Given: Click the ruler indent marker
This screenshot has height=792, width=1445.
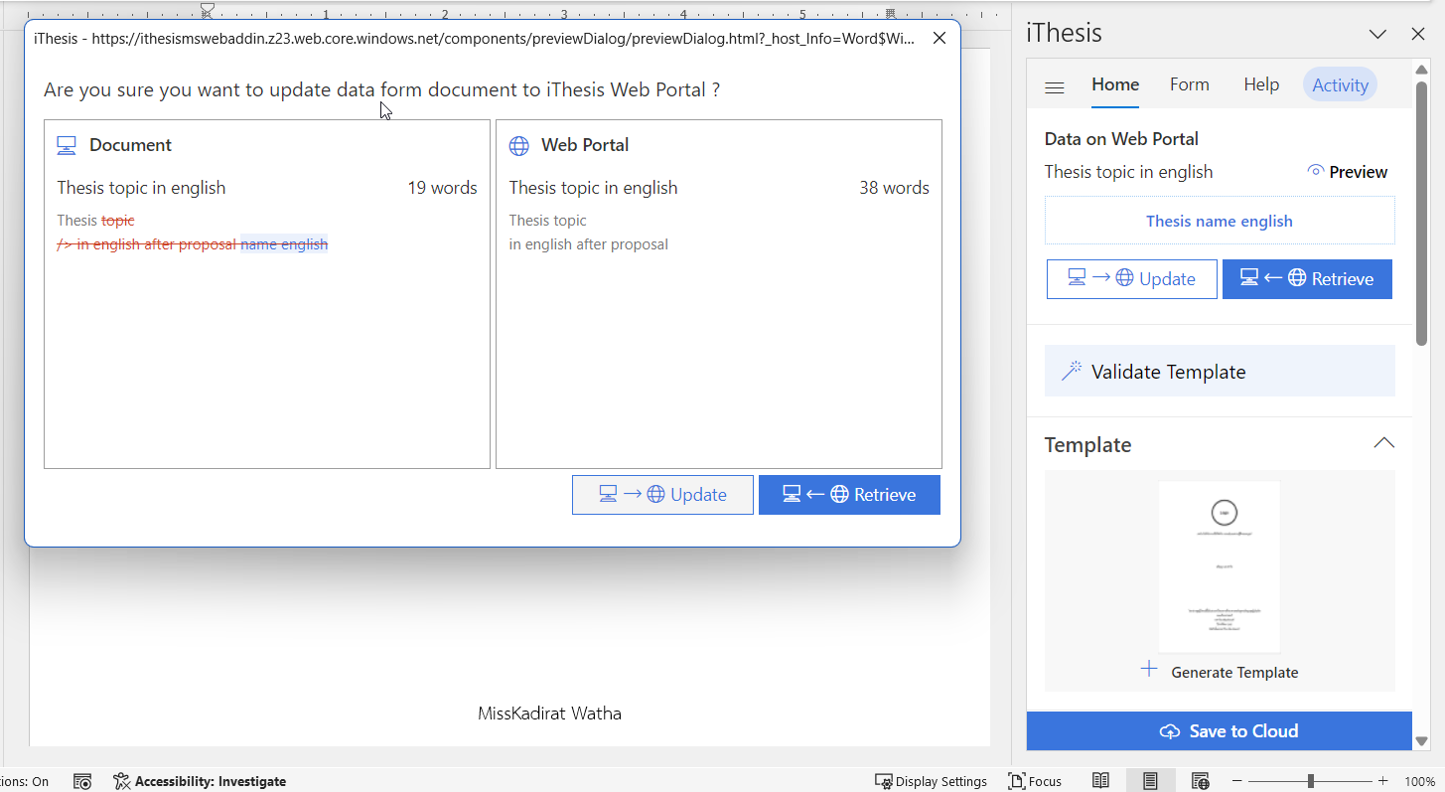Looking at the screenshot, I should 208,11.
